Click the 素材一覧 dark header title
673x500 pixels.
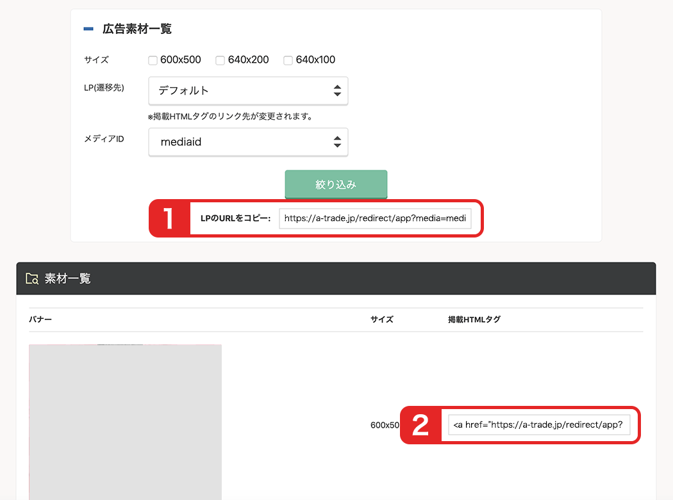(x=67, y=278)
